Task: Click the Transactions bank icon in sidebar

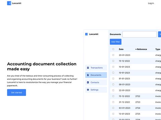Action: coord(88,68)
